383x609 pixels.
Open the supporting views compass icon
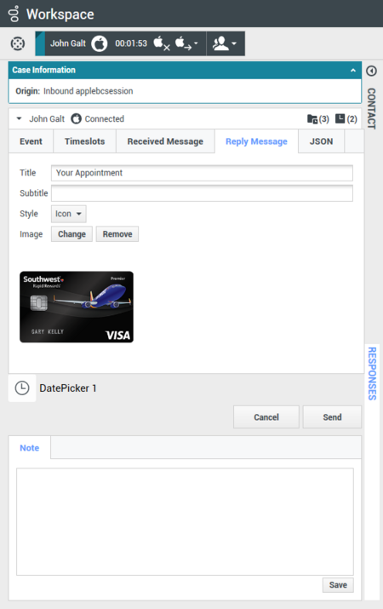[x=18, y=43]
